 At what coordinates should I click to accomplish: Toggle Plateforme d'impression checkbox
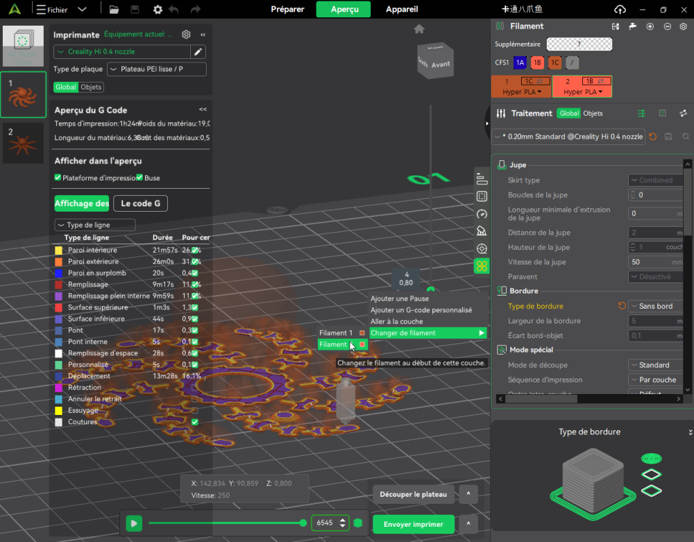click(58, 178)
